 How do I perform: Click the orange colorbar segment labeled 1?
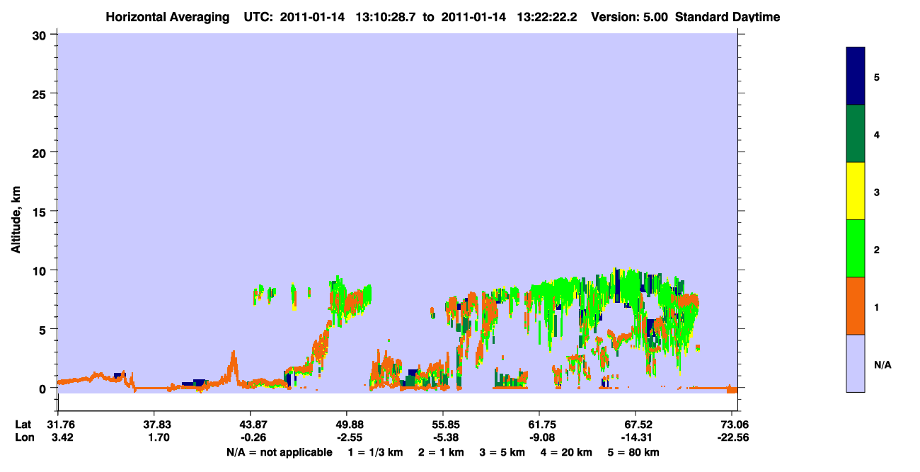(x=856, y=306)
